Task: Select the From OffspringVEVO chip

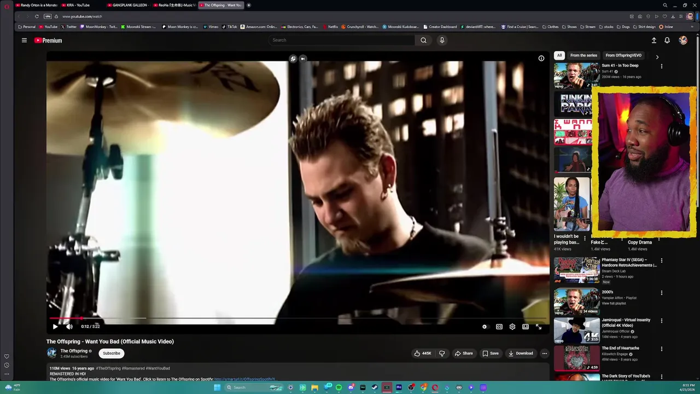Action: tap(623, 55)
